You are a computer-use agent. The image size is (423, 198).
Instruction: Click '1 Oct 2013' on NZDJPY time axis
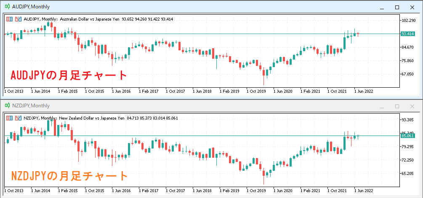click(14, 190)
